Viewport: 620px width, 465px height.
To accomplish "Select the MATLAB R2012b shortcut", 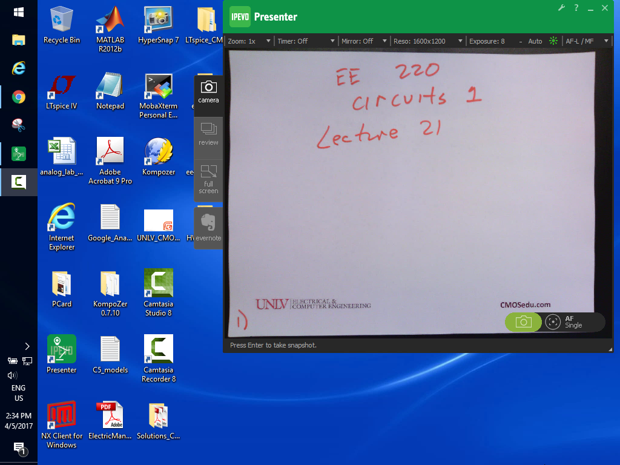I will 110,29.
